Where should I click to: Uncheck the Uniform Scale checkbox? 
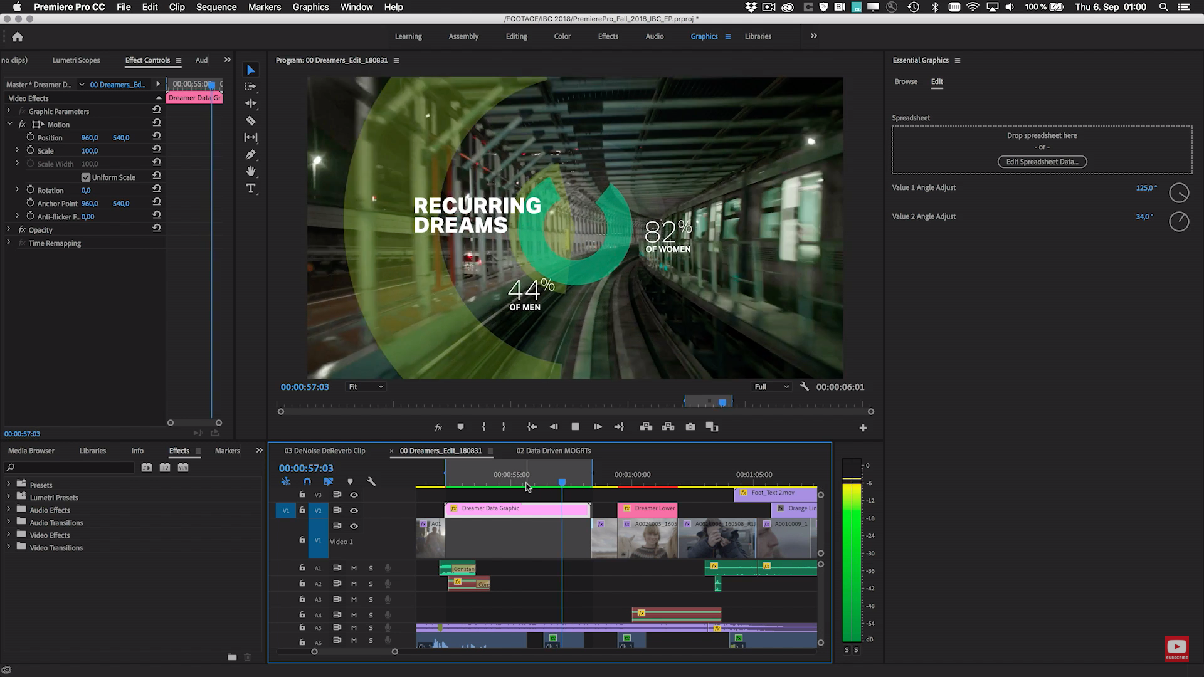[x=86, y=177]
